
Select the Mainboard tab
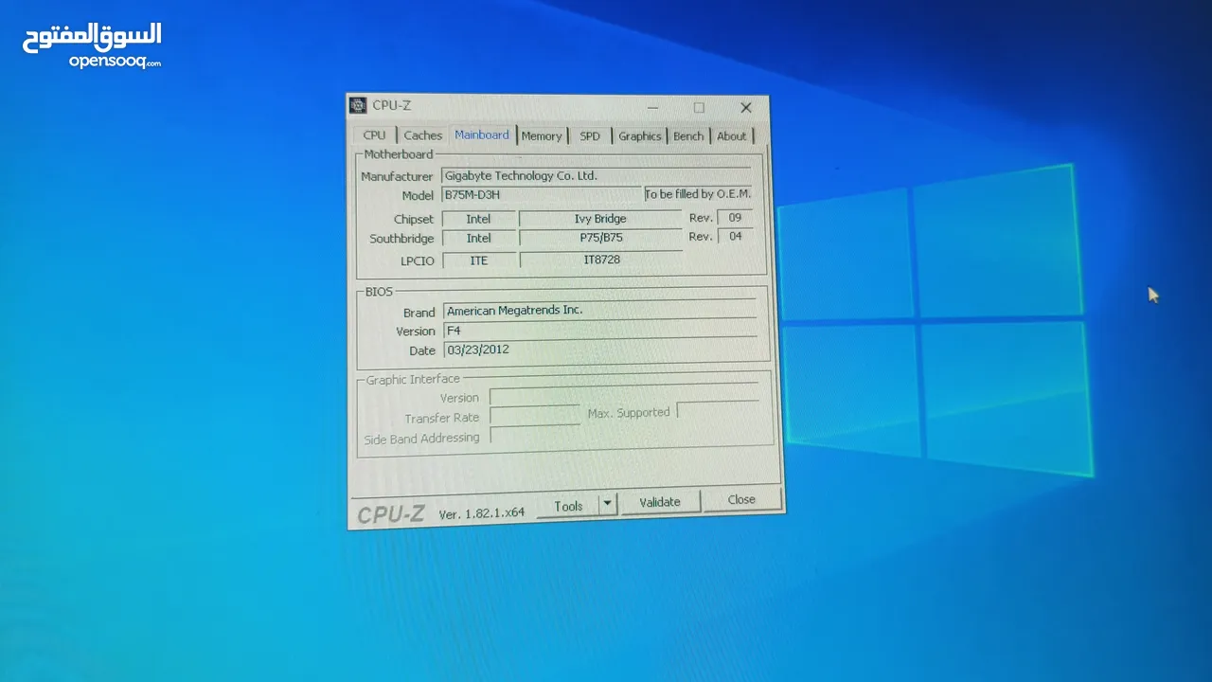point(481,135)
